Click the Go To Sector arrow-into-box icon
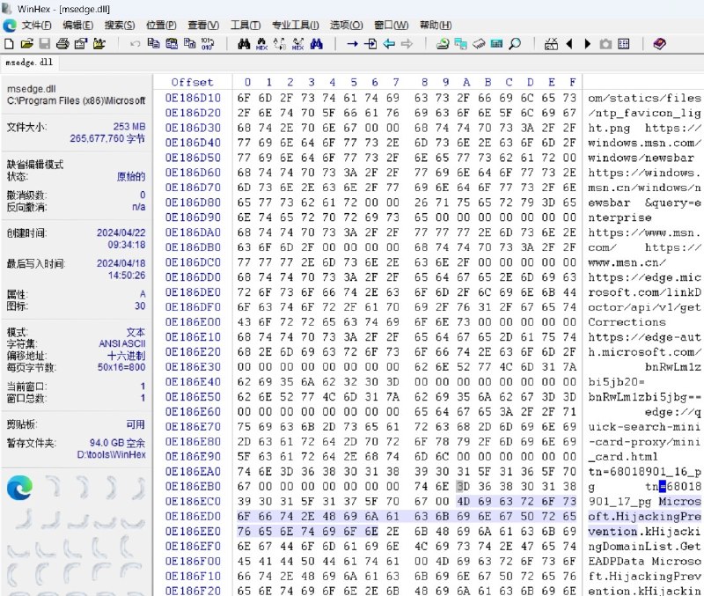The image size is (704, 596). point(370,43)
